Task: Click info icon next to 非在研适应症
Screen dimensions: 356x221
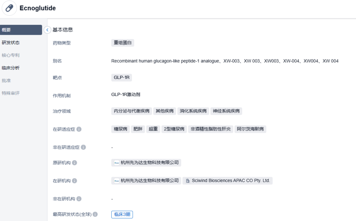Action: 84,147
